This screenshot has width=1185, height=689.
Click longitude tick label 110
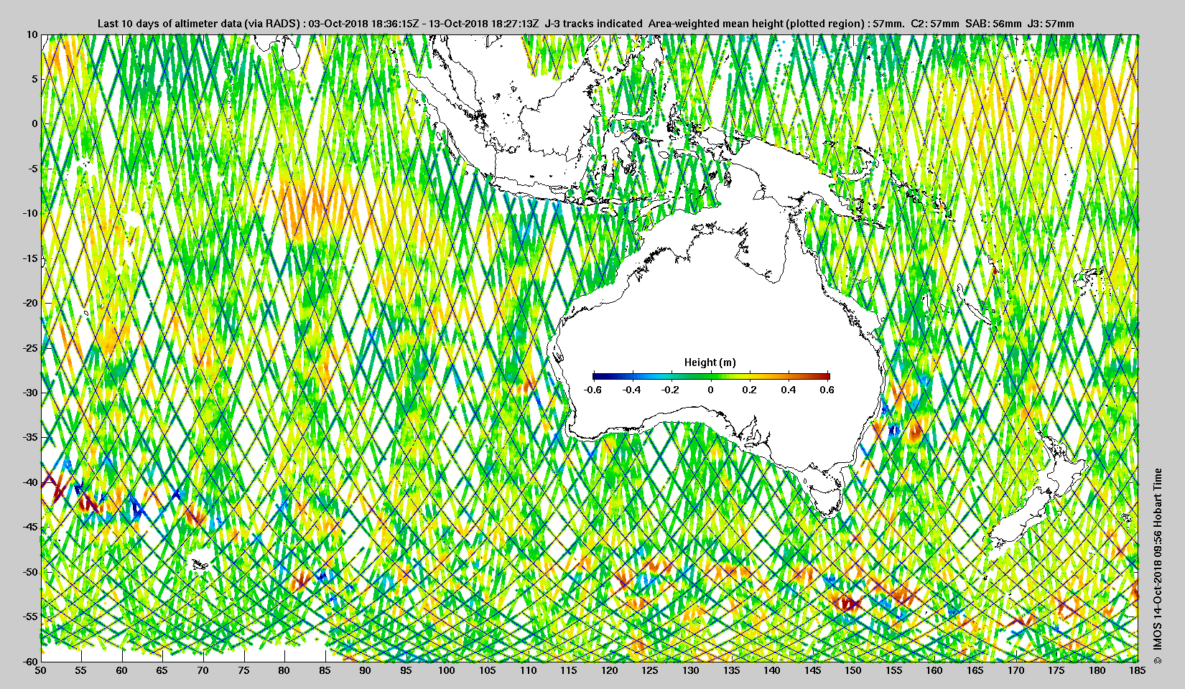[528, 670]
